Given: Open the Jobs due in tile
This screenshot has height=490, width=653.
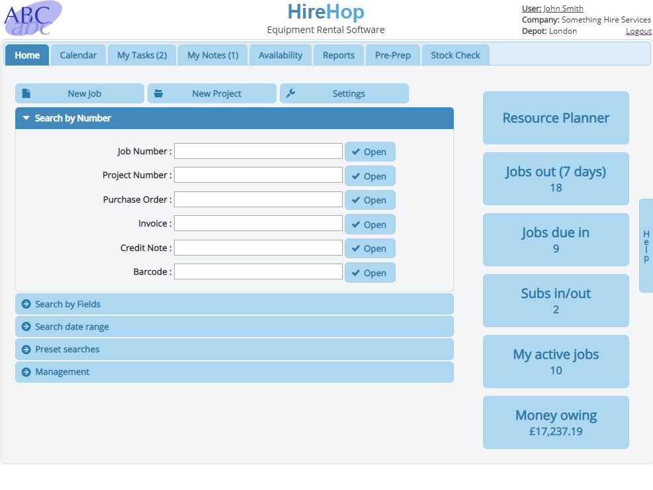Looking at the screenshot, I should click(556, 240).
